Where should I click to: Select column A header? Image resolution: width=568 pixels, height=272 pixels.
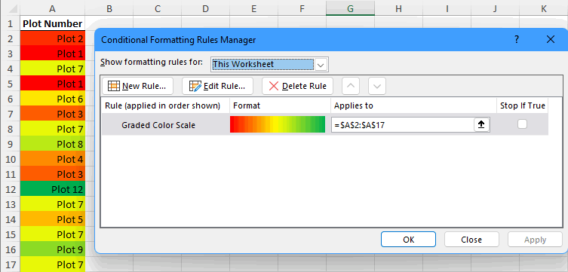(x=52, y=9)
